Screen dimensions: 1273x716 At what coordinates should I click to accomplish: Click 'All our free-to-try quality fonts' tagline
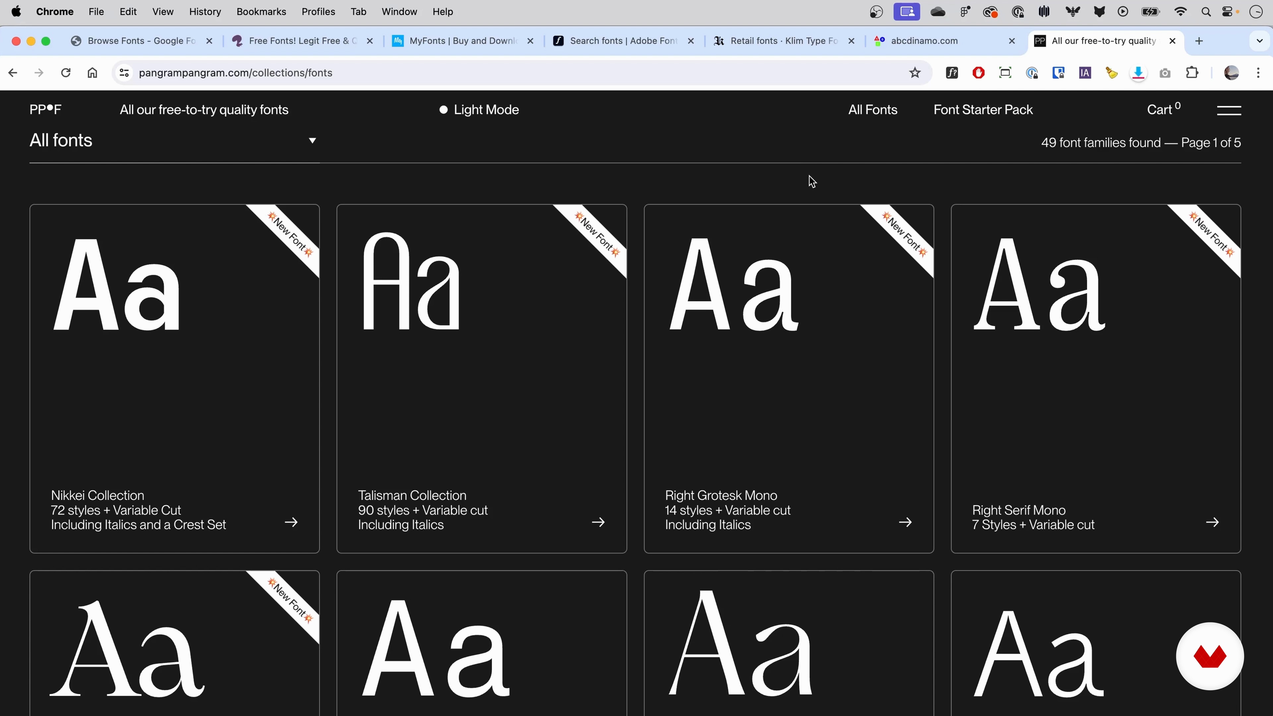point(204,110)
